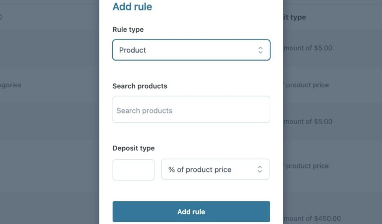Image resolution: width=382 pixels, height=224 pixels.
Task: Click the chevron arrows on deposit type selector
Action: point(259,169)
